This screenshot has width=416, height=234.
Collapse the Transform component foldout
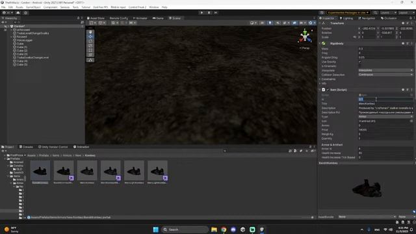tap(320, 23)
